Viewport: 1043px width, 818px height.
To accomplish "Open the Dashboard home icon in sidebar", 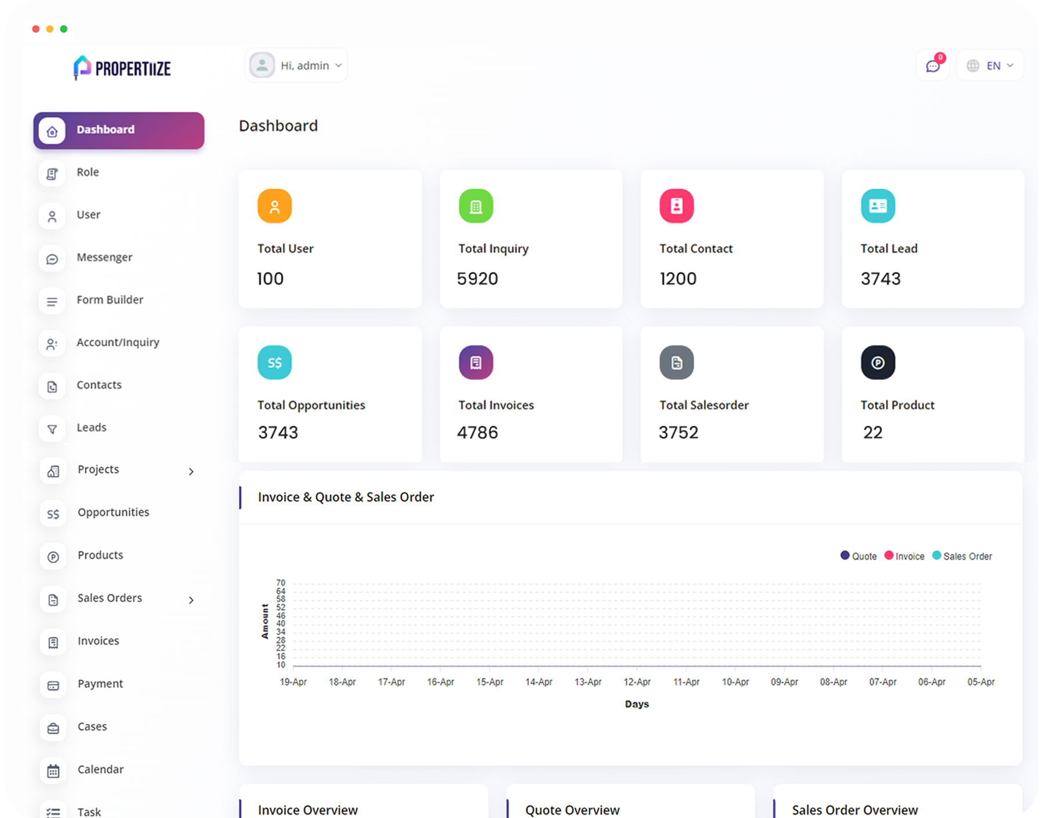I will (x=52, y=131).
